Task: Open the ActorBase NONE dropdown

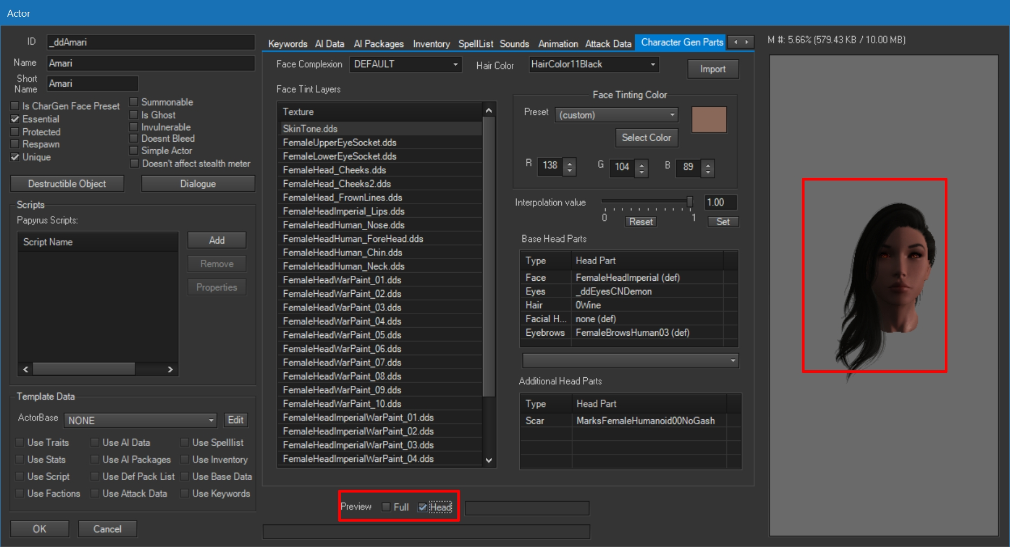Action: [x=140, y=420]
